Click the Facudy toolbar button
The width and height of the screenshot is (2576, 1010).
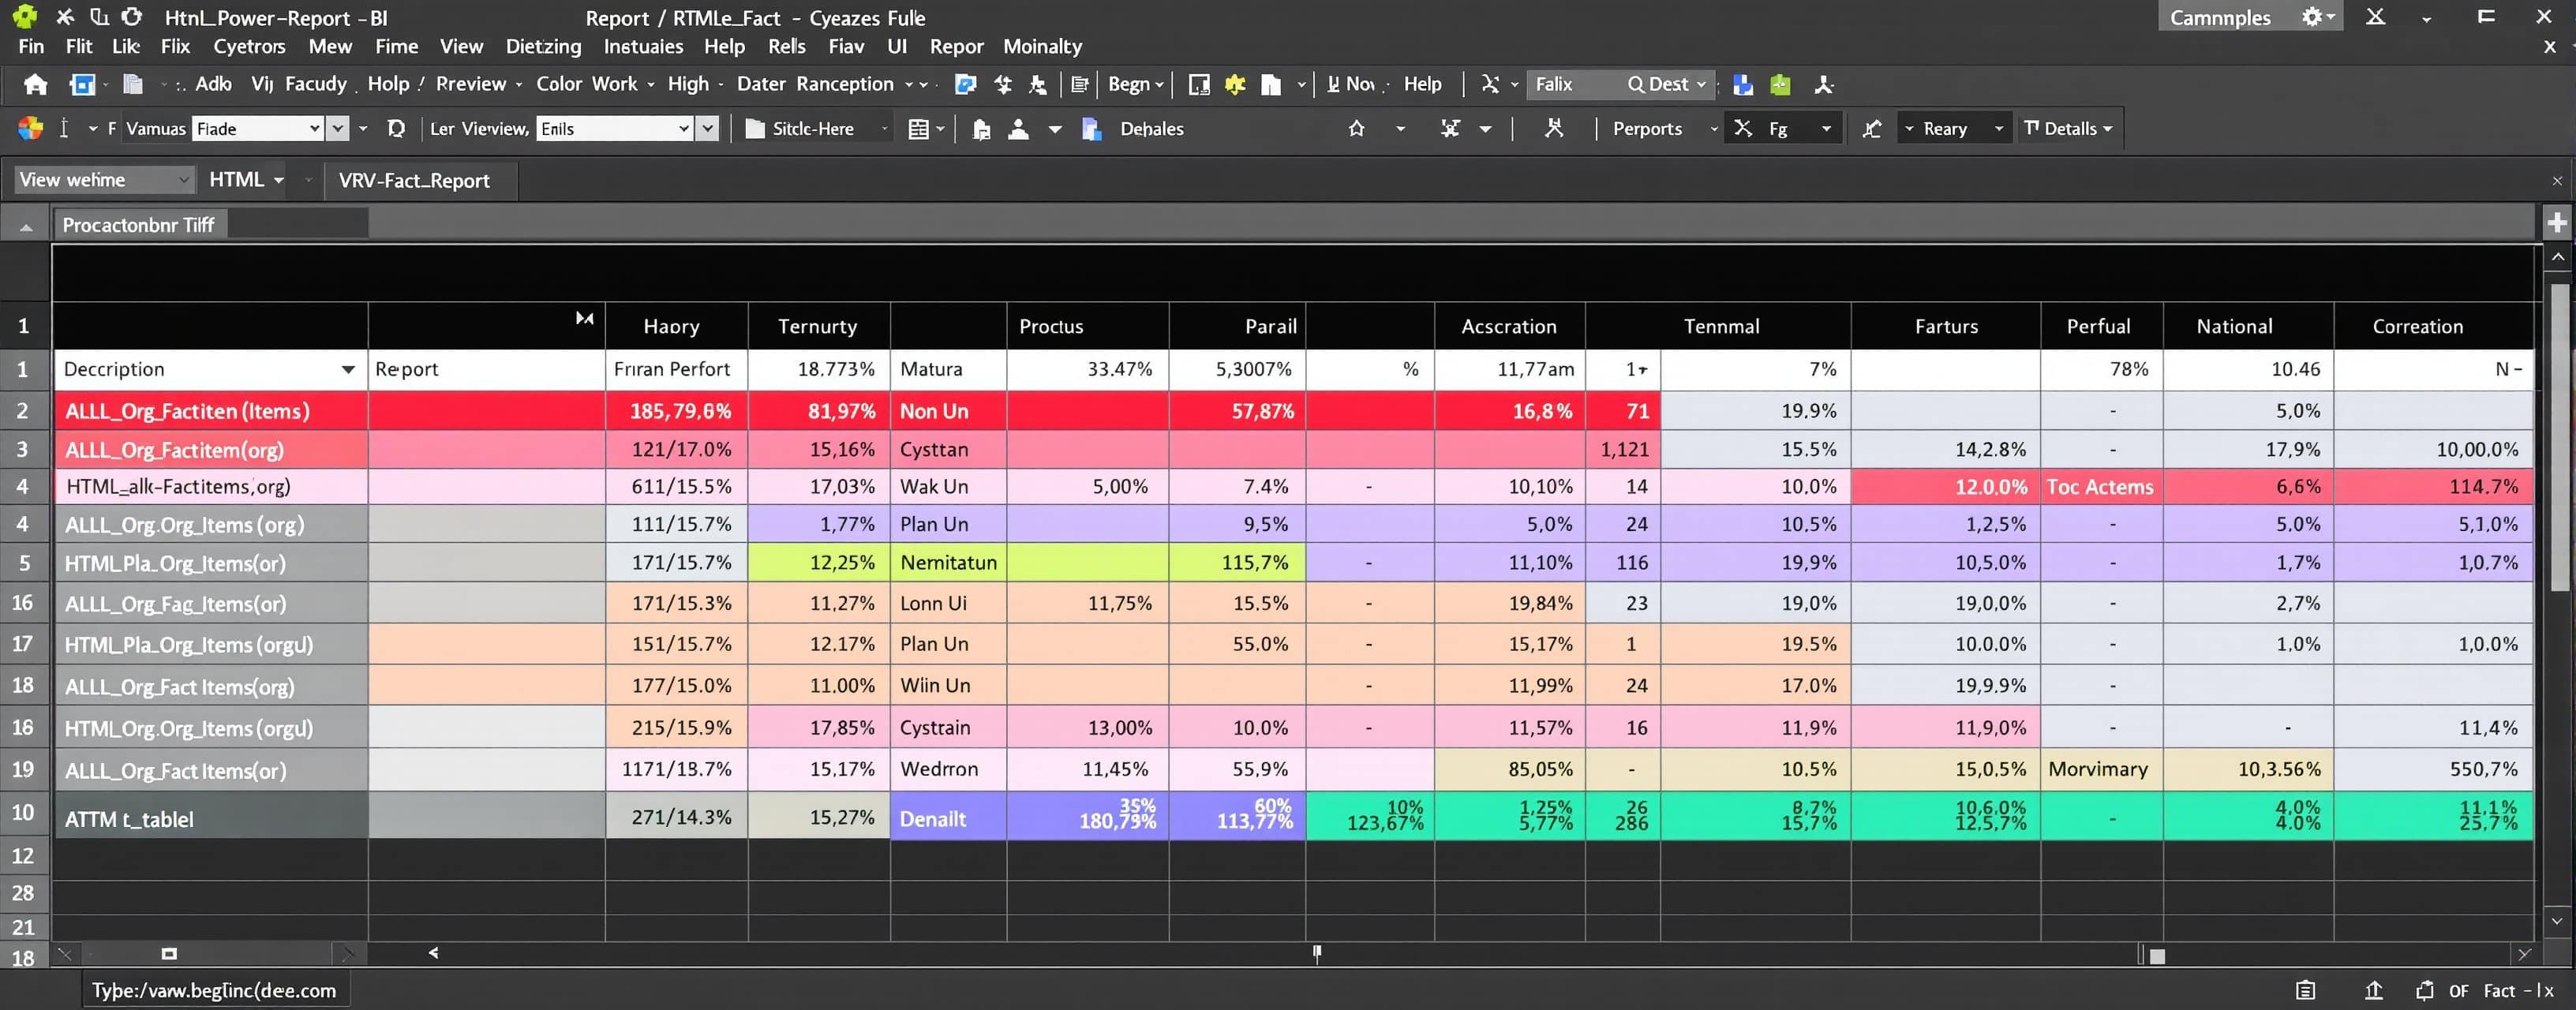[316, 84]
